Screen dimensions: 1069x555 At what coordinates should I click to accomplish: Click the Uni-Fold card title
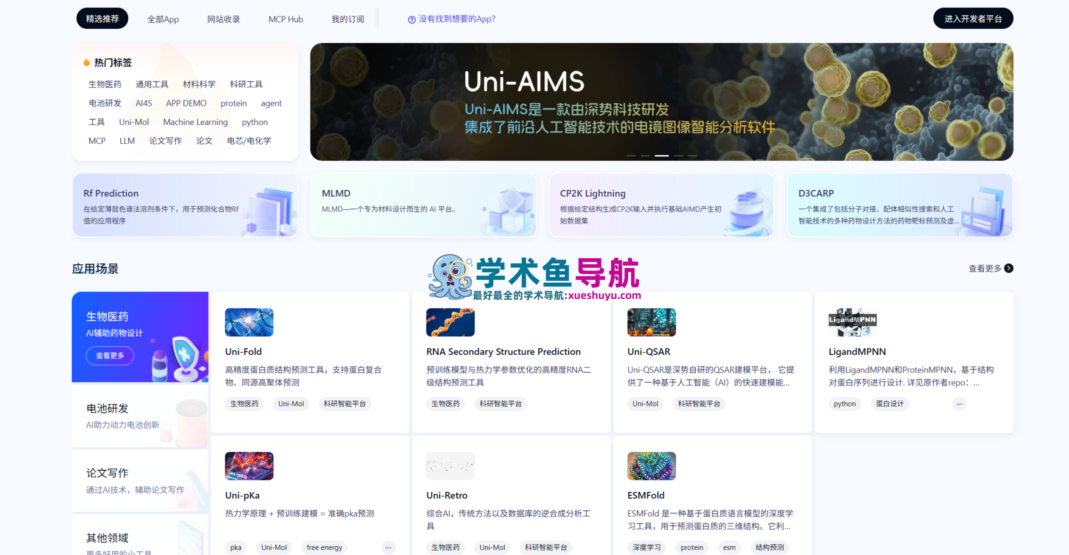point(243,351)
